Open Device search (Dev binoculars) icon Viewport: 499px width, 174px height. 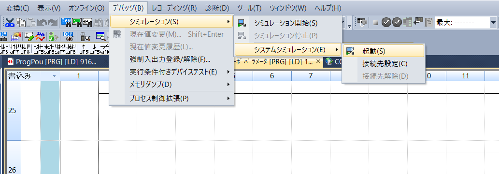[x=66, y=22]
